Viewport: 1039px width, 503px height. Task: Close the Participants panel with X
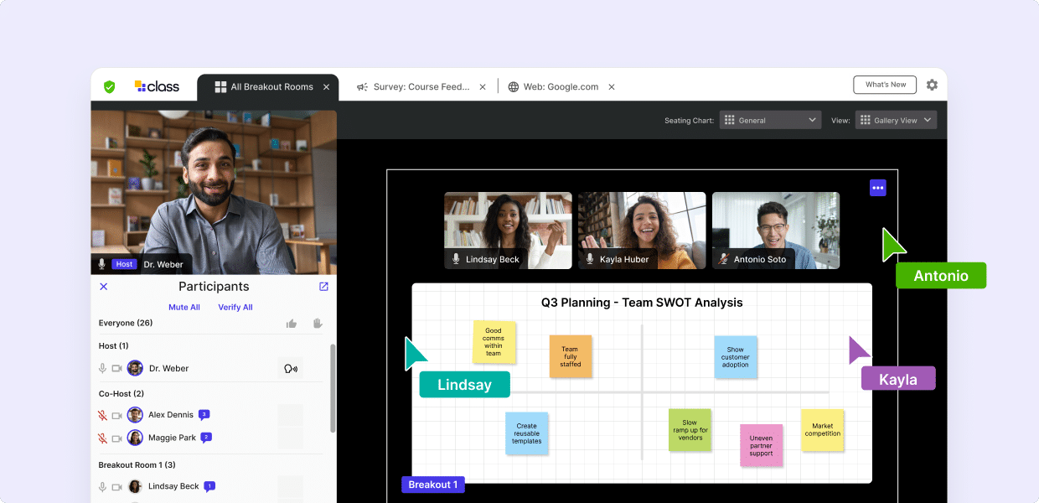point(104,287)
